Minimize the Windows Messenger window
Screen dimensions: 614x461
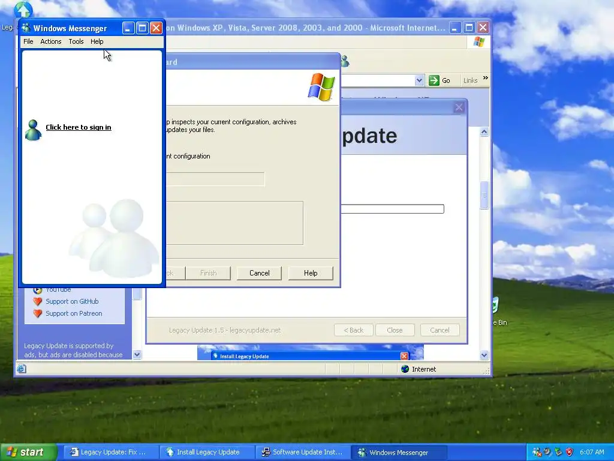point(128,28)
